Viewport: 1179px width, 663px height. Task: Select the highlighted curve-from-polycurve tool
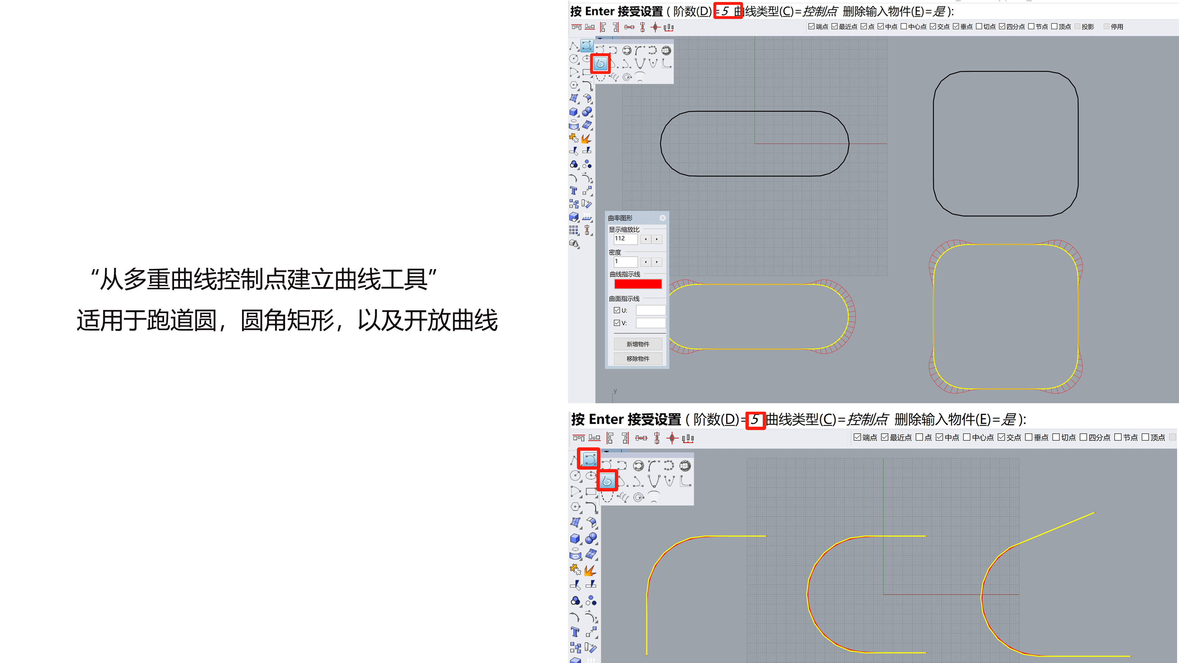click(600, 64)
